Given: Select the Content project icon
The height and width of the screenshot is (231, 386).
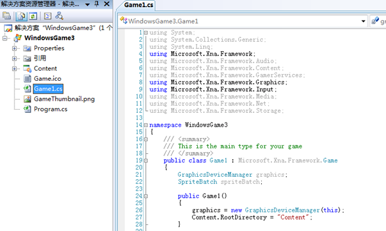Looking at the screenshot, I should click(x=27, y=69).
